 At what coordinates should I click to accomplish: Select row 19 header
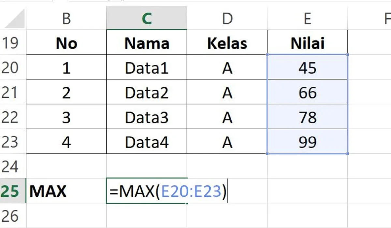(13, 43)
